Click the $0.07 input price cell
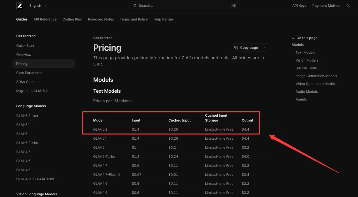The width and height of the screenshot is (358, 197). pos(136,174)
